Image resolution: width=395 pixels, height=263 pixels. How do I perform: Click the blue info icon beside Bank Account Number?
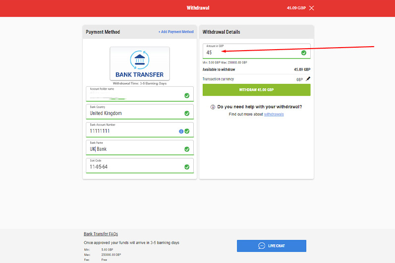pos(181,131)
